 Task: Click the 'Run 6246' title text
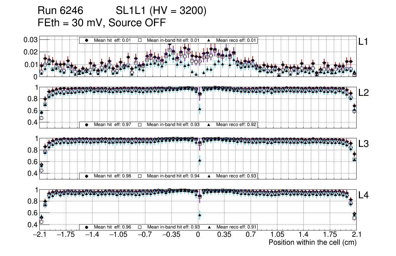(60, 11)
